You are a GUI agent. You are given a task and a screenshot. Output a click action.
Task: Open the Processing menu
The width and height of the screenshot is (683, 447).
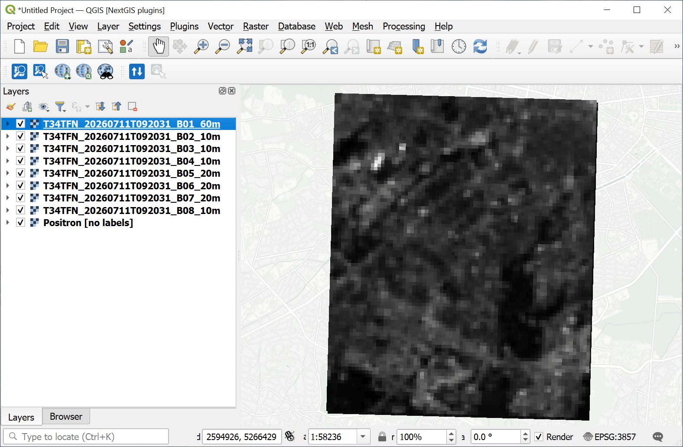404,26
